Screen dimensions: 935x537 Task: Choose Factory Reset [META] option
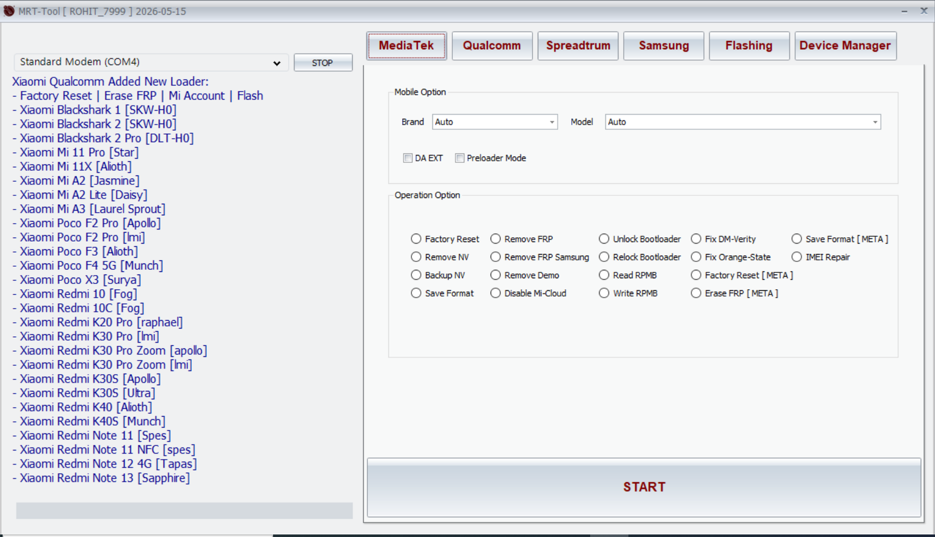(696, 275)
